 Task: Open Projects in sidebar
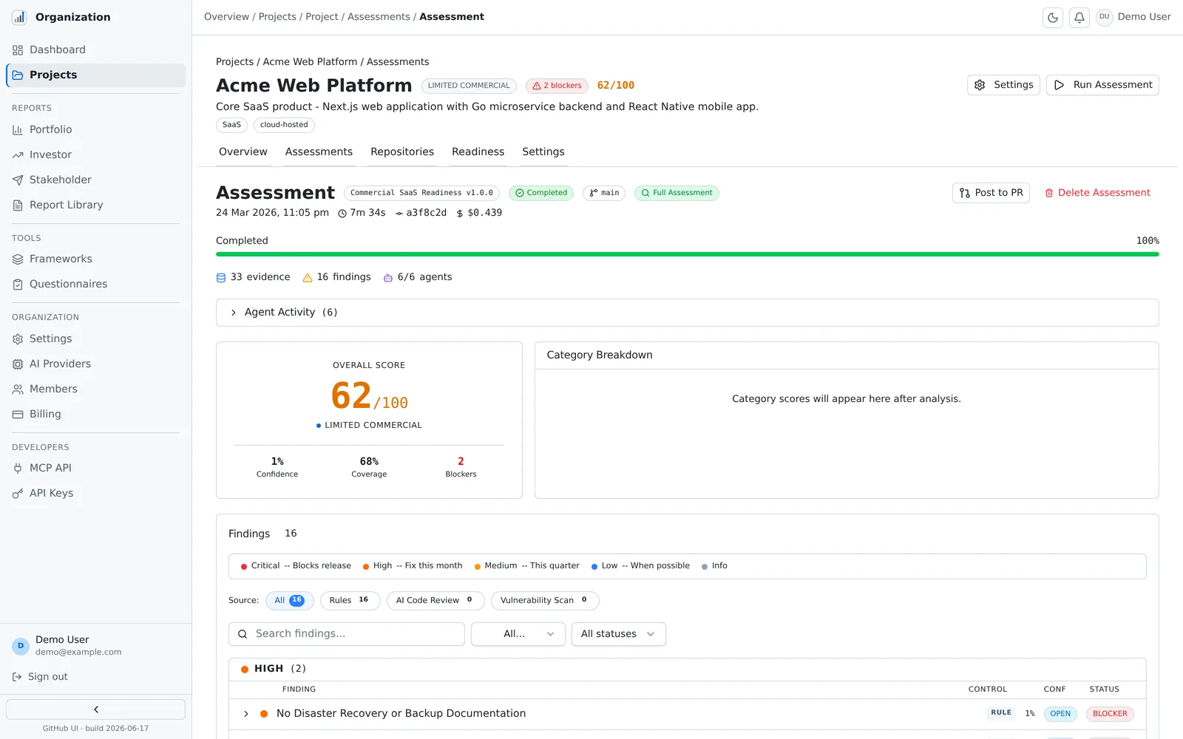click(x=95, y=75)
